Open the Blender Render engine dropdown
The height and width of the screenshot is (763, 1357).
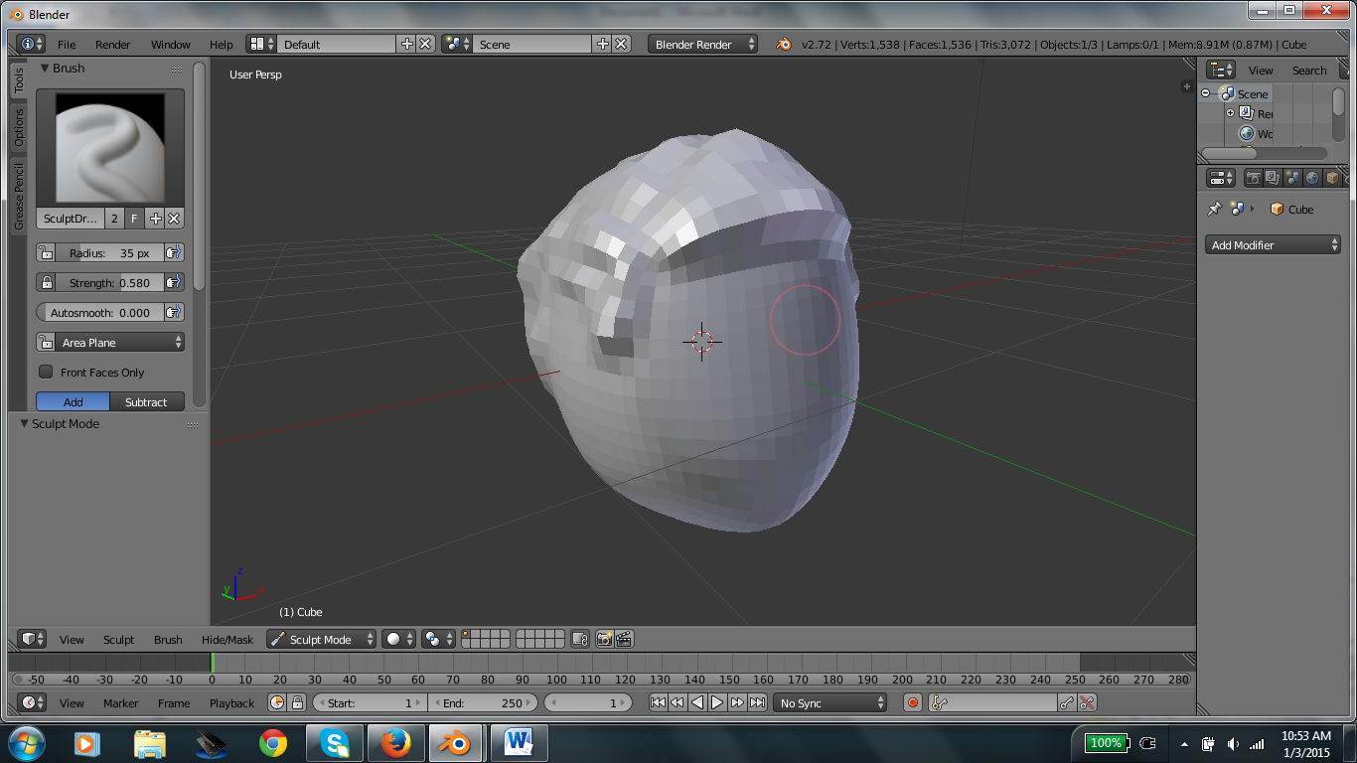click(x=702, y=44)
